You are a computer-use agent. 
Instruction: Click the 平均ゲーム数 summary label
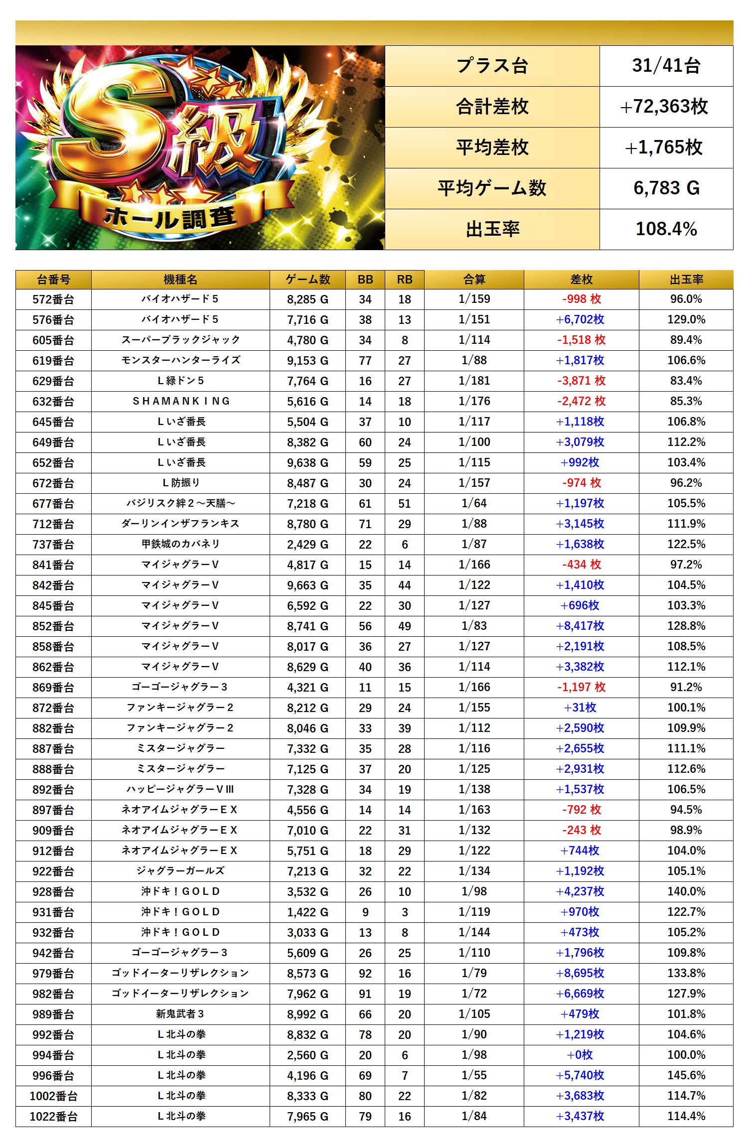click(x=492, y=188)
